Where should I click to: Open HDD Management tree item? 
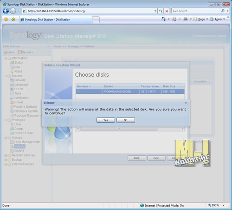[25, 142]
